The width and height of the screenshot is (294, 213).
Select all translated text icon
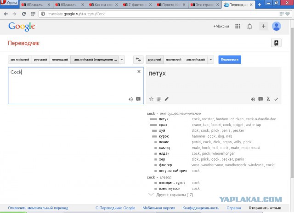(x=159, y=99)
